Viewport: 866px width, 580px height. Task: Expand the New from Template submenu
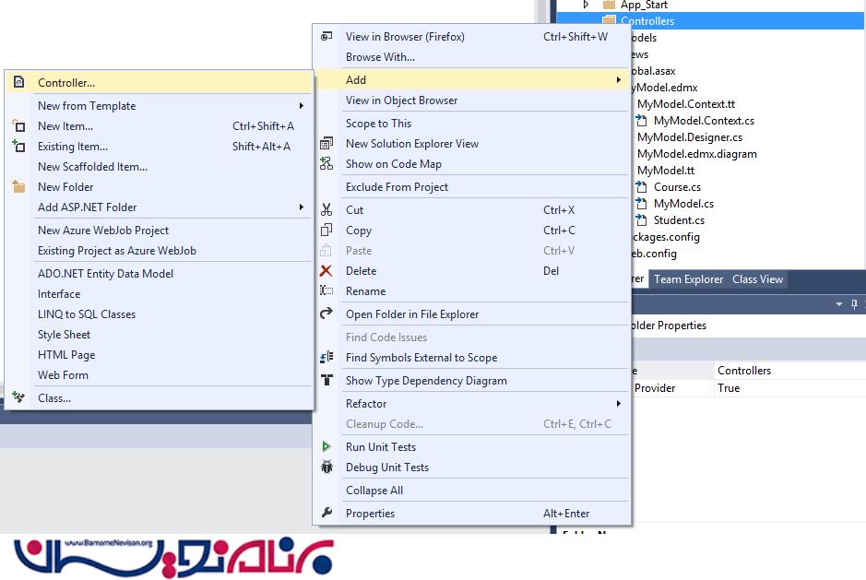point(301,106)
